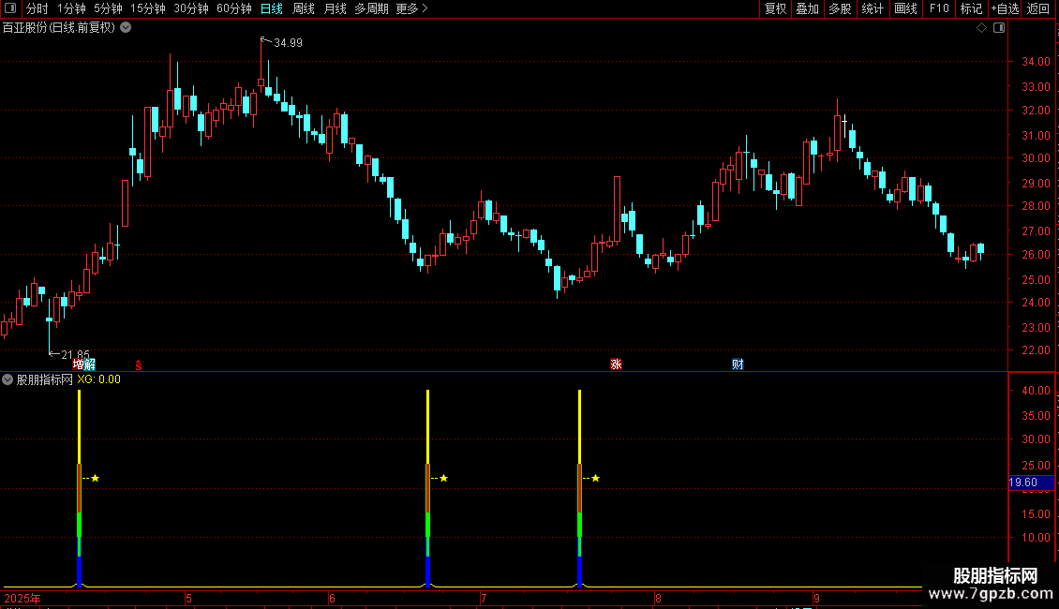Click the 解 event marker below the chart
This screenshot has height=609, width=1059.
click(89, 364)
